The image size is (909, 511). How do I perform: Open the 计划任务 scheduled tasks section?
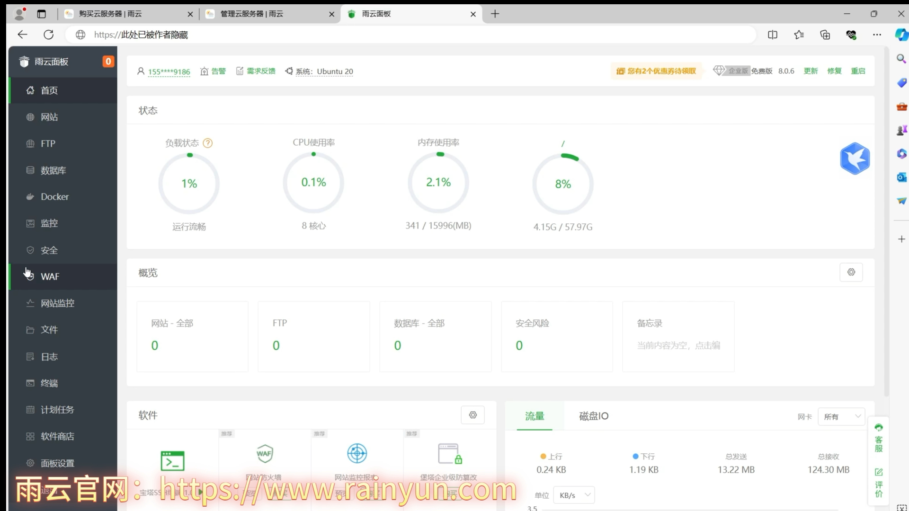point(62,409)
